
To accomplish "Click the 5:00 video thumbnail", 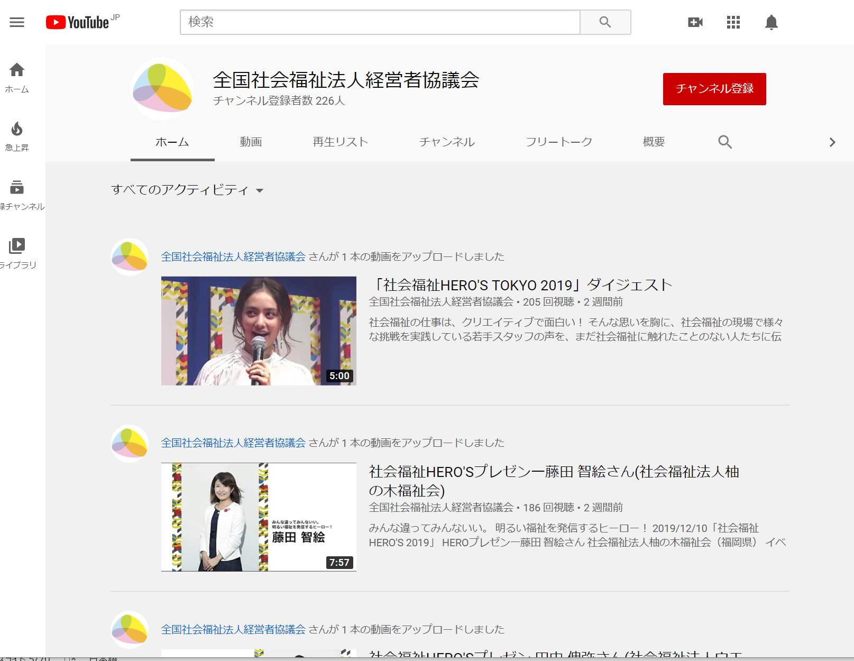I will click(x=259, y=331).
